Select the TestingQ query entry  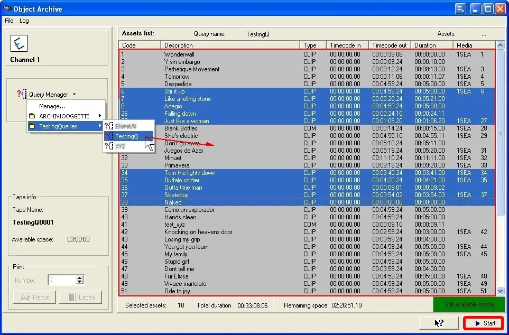(x=127, y=136)
